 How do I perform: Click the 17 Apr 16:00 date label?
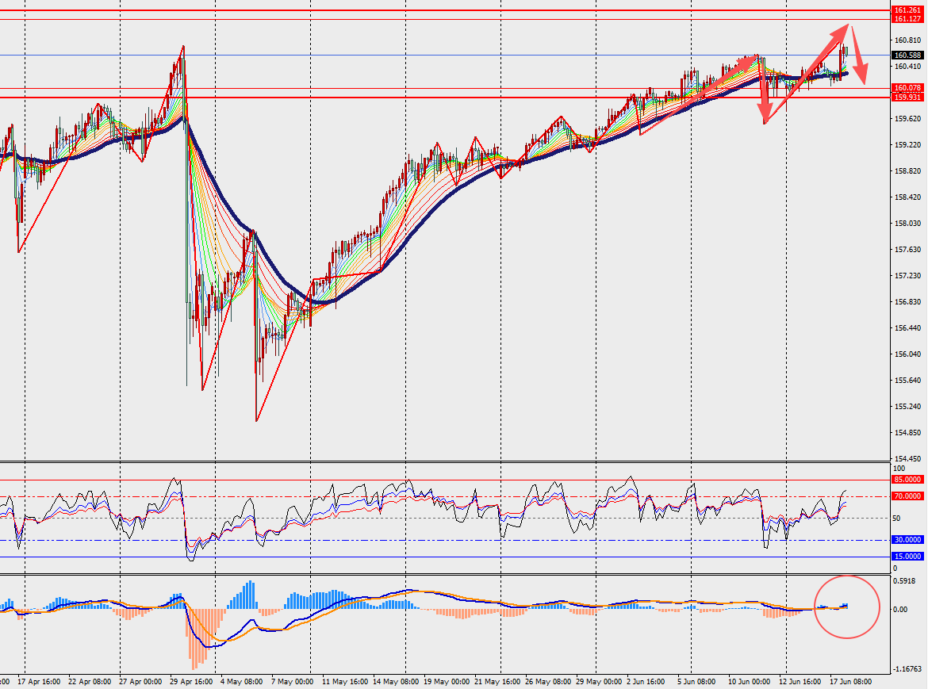tap(39, 681)
